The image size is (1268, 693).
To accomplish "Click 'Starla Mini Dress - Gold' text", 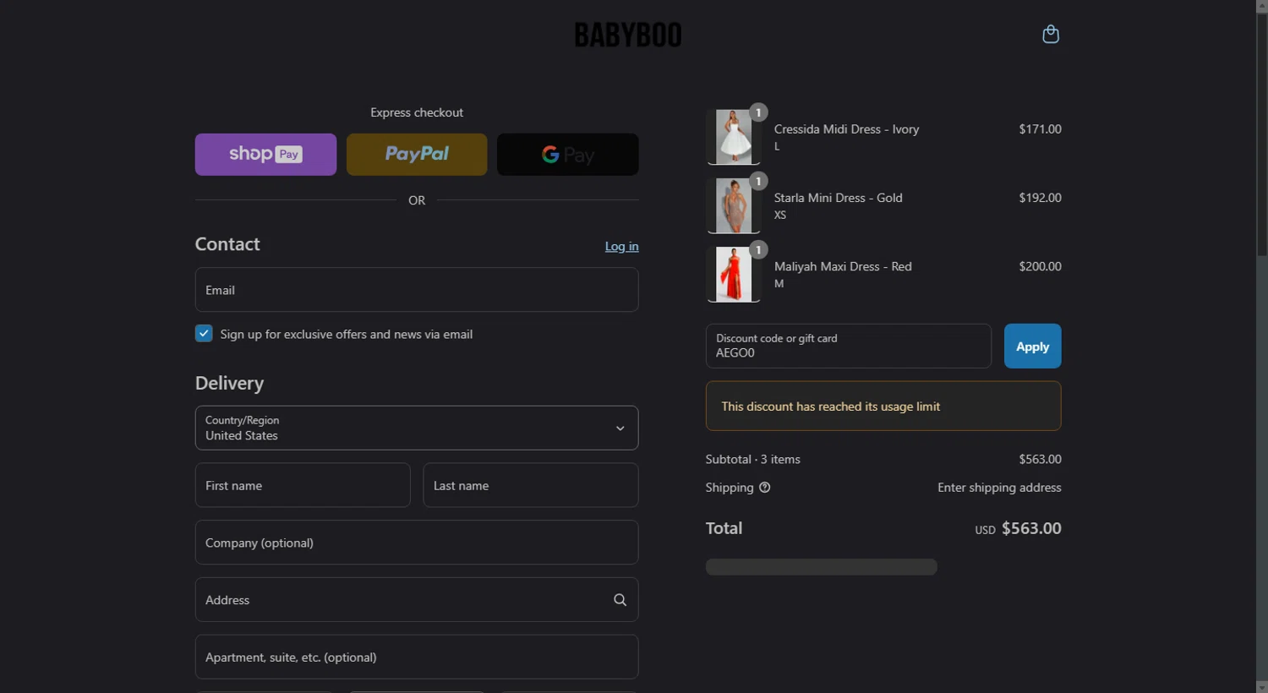I will tap(838, 198).
